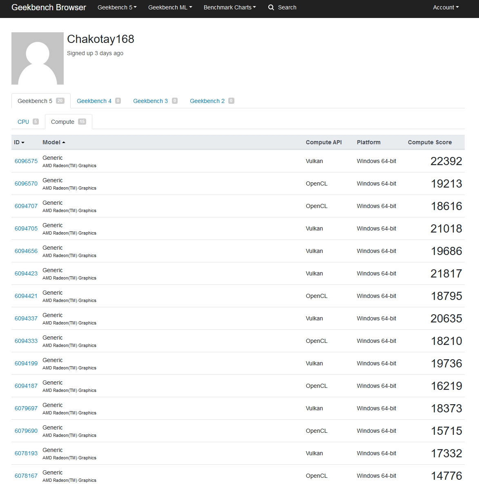The image size is (479, 490).
Task: Open the Geekbench ML dropdown menu
Action: click(x=170, y=7)
